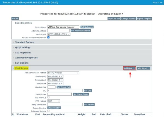Open the Change Address option
The height and width of the screenshot is (117, 164).
click(x=128, y=19)
